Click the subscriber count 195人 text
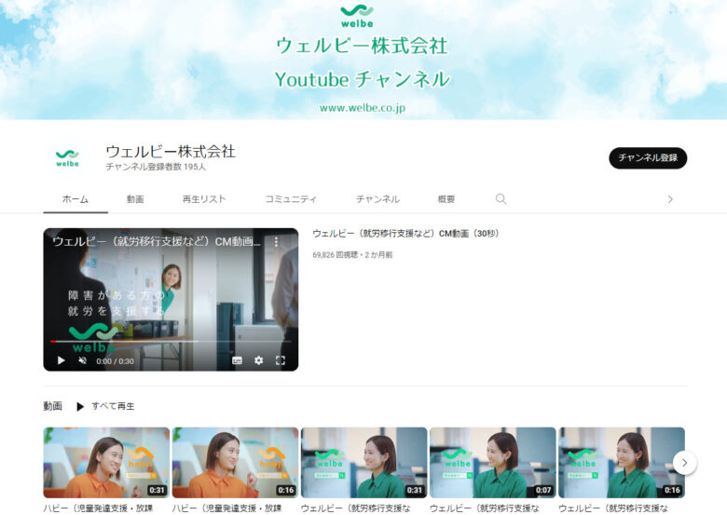The image size is (727, 515). point(156,167)
